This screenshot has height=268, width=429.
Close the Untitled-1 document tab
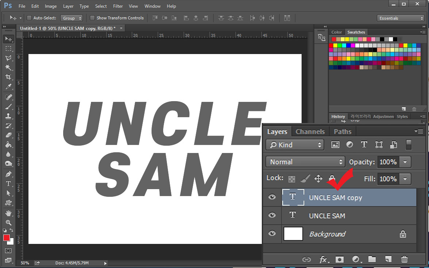click(x=121, y=28)
